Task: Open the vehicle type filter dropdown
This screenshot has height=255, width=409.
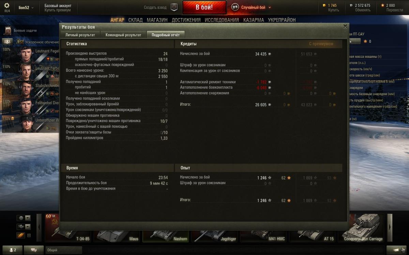Action: 24,227
